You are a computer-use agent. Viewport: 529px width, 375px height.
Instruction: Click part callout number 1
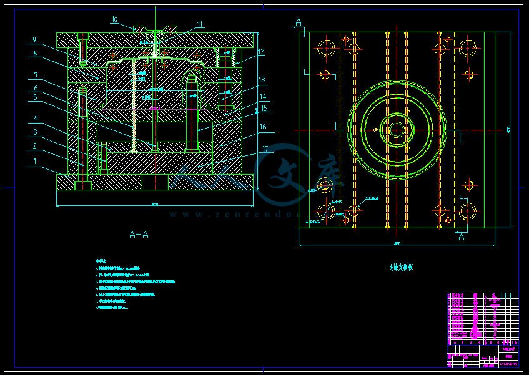click(36, 161)
